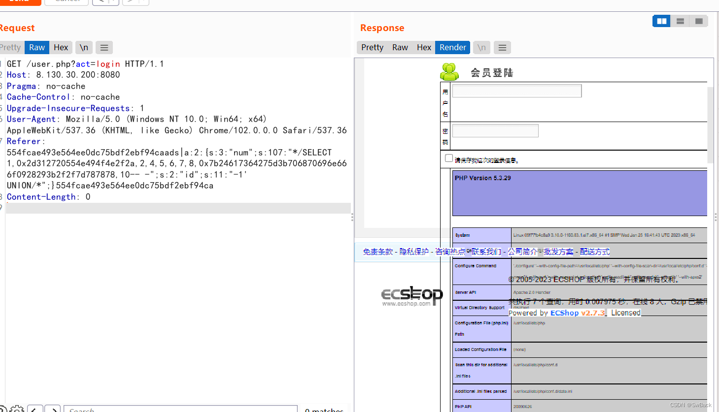Open the Request panel hamburger options menu
Image resolution: width=719 pixels, height=412 pixels.
click(x=104, y=48)
